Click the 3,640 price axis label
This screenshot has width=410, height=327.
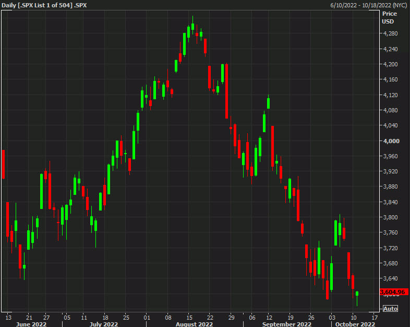pos(390,278)
